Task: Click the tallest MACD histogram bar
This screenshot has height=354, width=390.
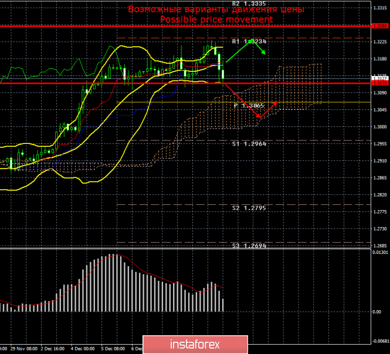Action: (x=115, y=283)
